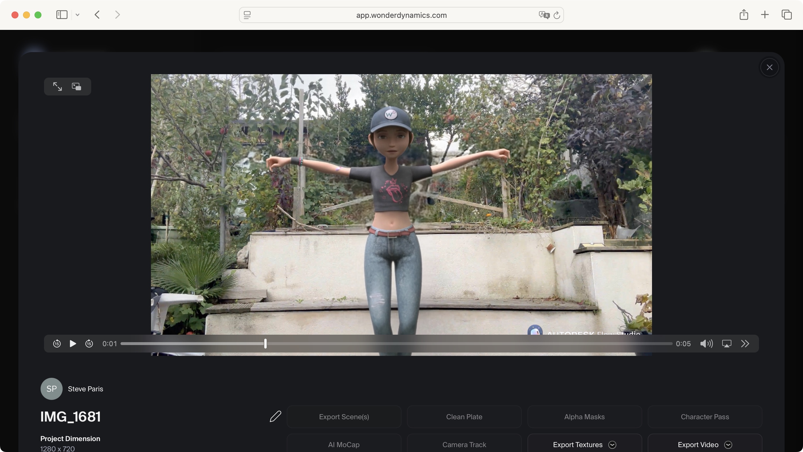This screenshot has height=452, width=803.
Task: Activate picture-in-picture mode icon
Action: click(x=77, y=86)
